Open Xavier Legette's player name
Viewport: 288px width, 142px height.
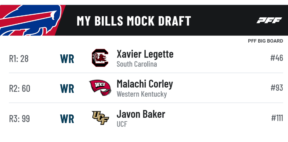(x=145, y=54)
